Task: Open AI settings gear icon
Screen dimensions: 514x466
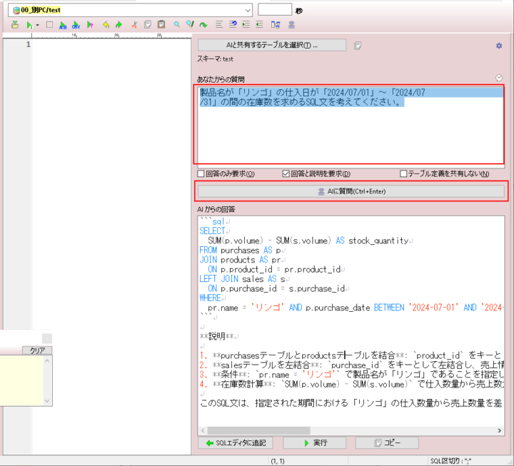Action: 499,46
